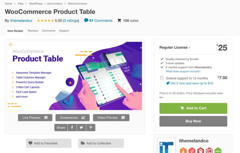Go to WooCommerce breadcrumb link
This screenshot has height=153, width=240.
[77, 4]
